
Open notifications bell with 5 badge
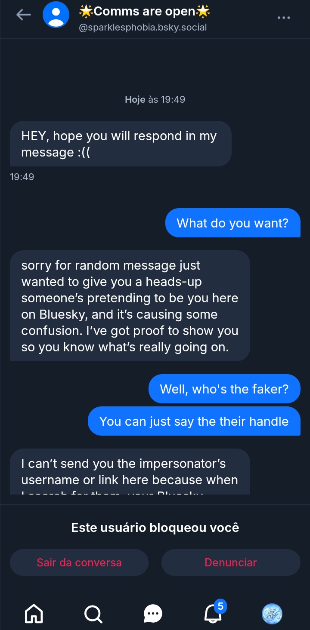(x=214, y=612)
